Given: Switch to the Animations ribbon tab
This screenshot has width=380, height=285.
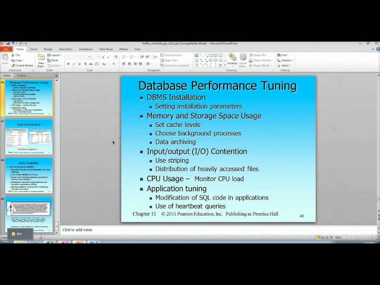Looking at the screenshot, I should (x=85, y=49).
